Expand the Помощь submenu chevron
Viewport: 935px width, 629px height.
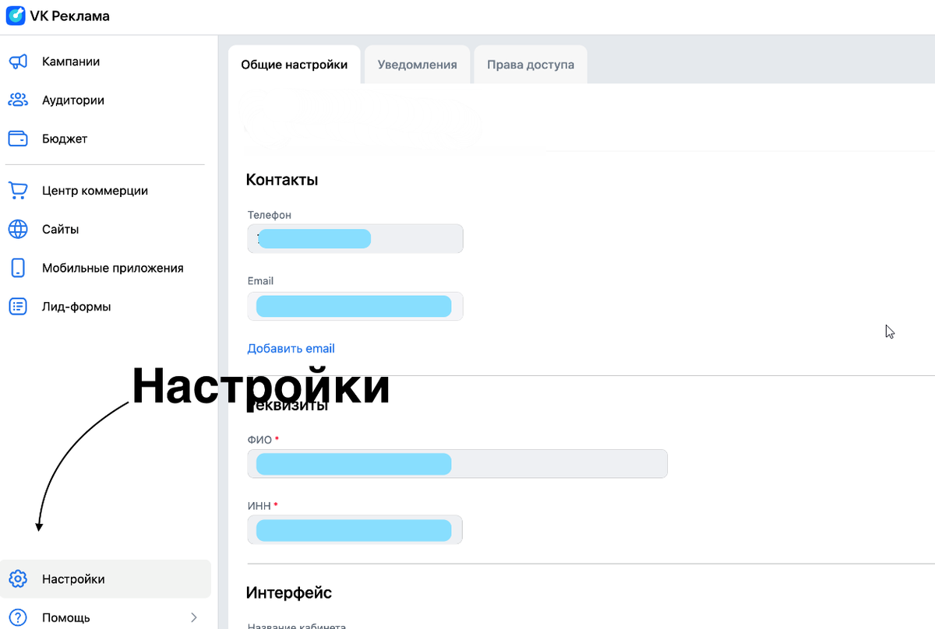click(x=194, y=617)
